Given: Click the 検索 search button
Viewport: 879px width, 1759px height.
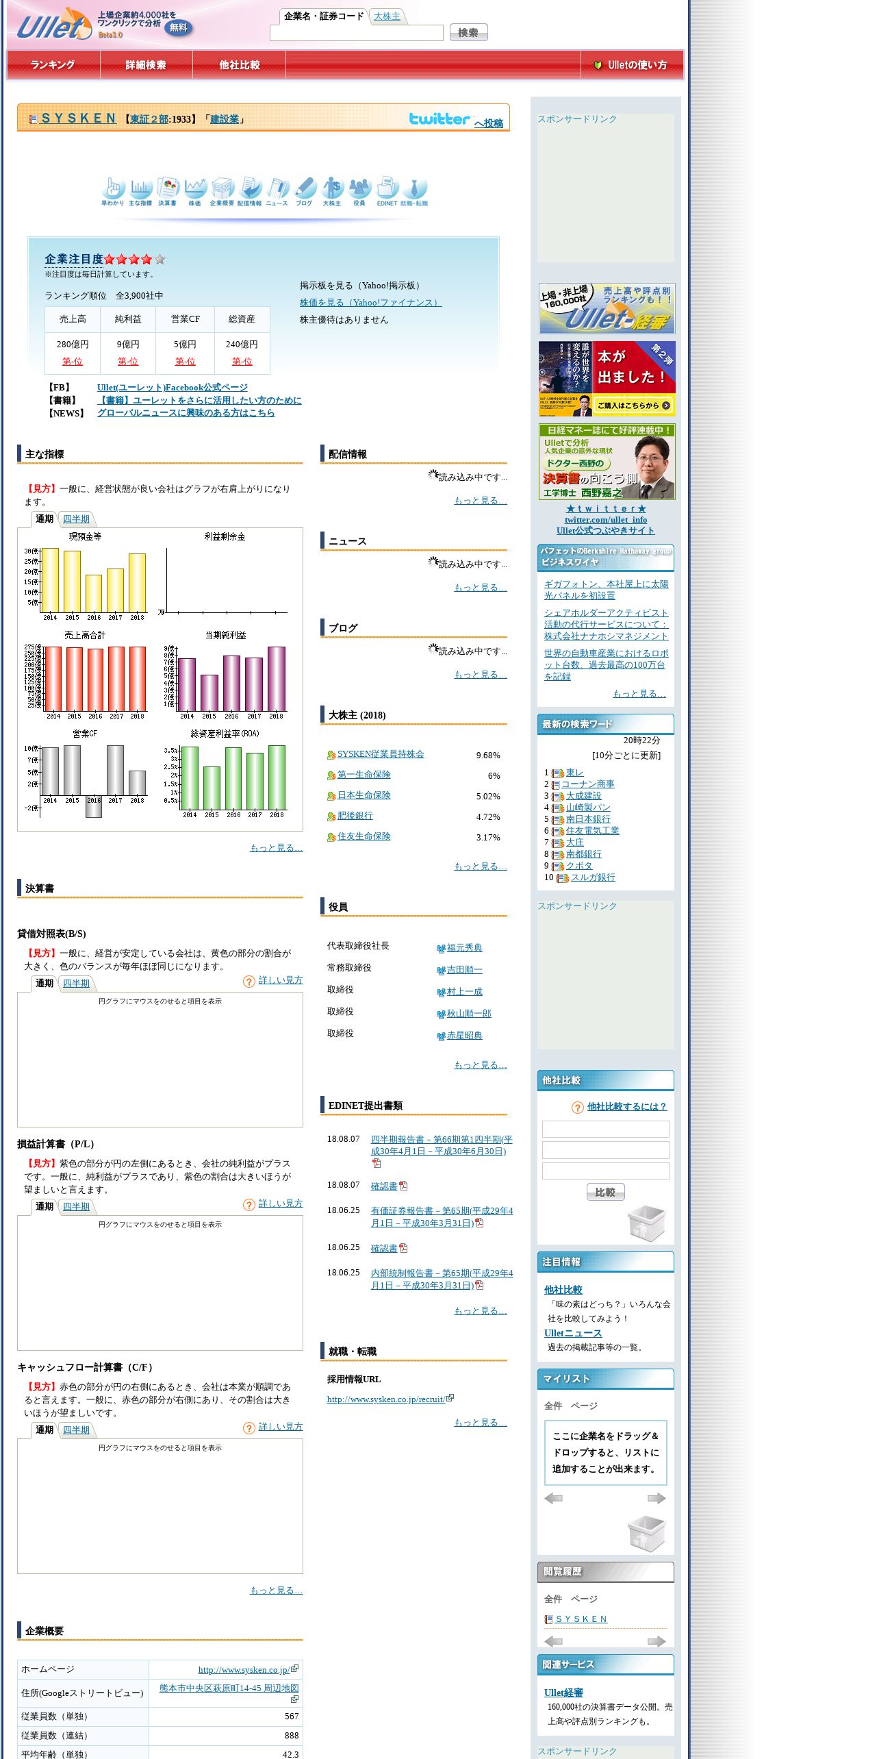Looking at the screenshot, I should (468, 32).
